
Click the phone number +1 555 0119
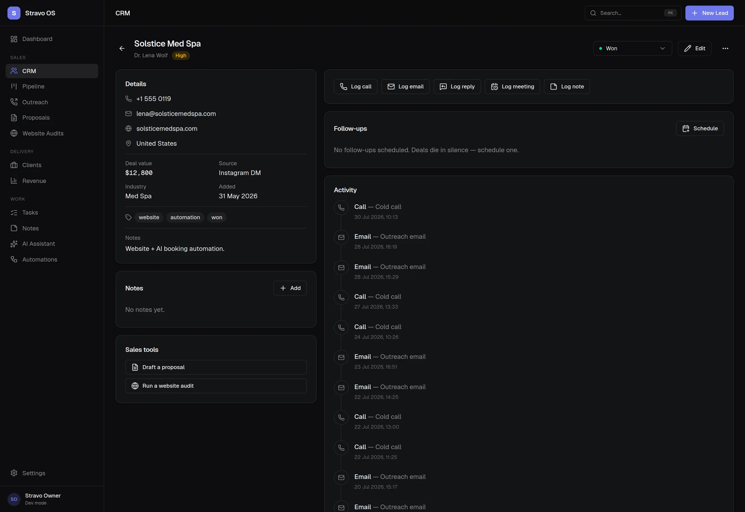click(153, 99)
